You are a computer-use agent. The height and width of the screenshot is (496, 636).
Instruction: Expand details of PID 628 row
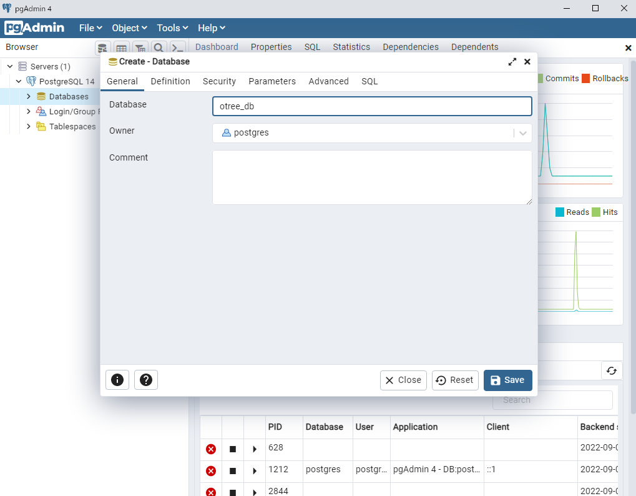tap(255, 449)
